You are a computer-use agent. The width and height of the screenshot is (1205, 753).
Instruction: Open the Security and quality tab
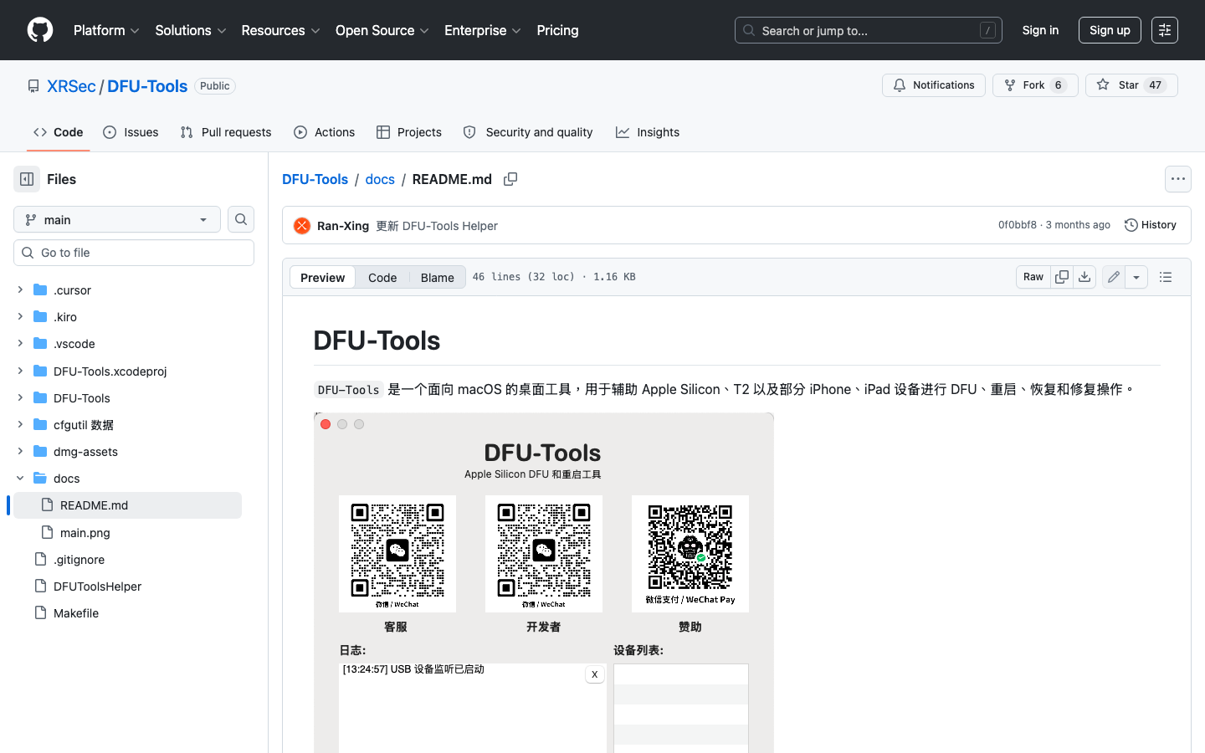528,132
